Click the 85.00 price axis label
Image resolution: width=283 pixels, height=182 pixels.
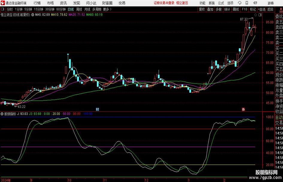pos(270,22)
